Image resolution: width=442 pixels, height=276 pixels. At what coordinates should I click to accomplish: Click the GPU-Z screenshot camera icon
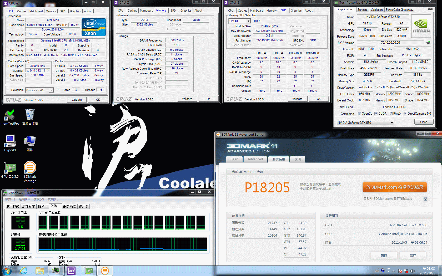coord(430,9)
